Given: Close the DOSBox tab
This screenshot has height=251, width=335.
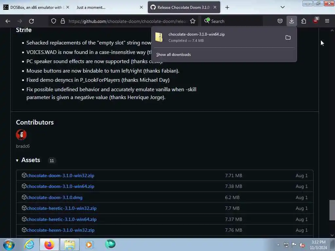Looking at the screenshot, I should [x=68, y=7].
